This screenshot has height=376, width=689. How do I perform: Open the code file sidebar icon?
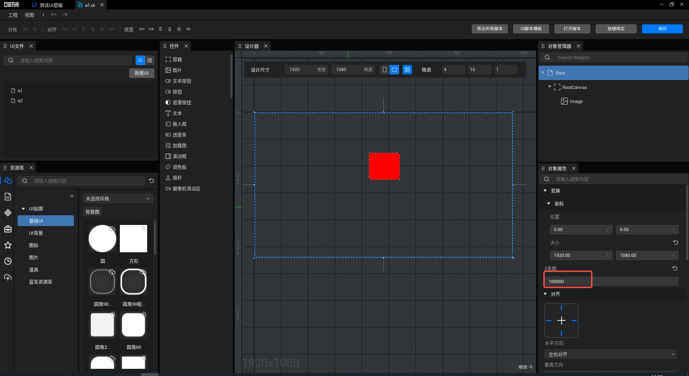click(8, 197)
